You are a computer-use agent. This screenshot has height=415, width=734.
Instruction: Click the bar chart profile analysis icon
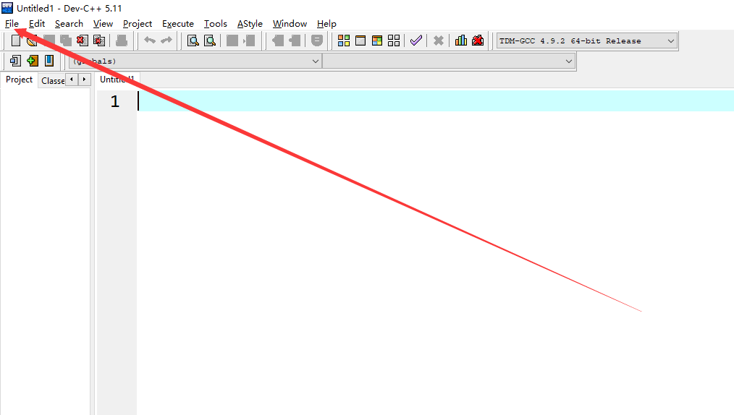click(461, 40)
